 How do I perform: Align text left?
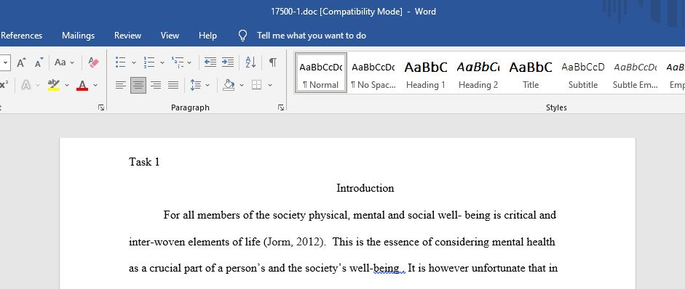121,85
